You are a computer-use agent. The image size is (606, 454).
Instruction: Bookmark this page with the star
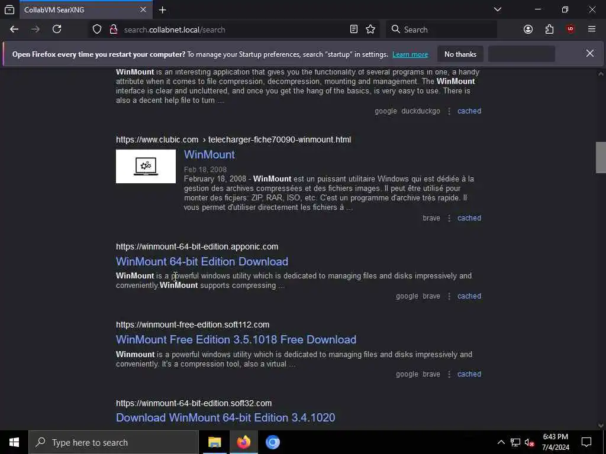[370, 30]
